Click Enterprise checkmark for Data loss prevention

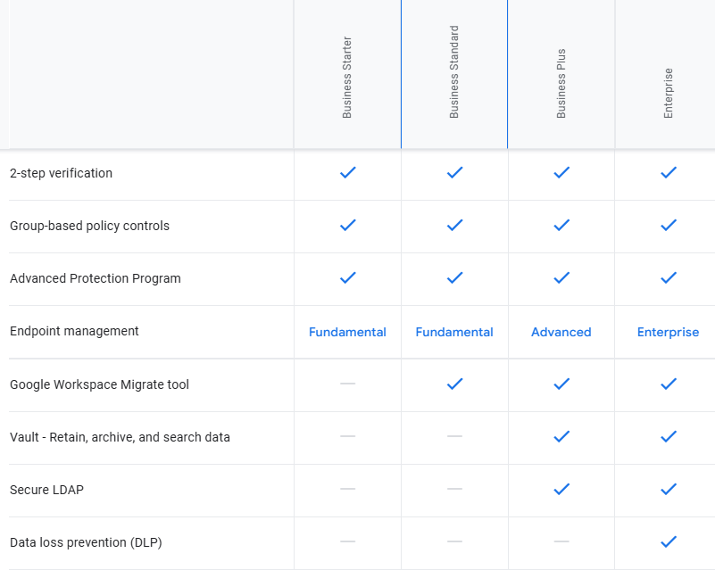[x=668, y=542]
